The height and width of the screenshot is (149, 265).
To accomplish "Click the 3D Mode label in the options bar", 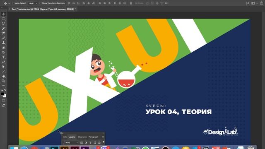I will coord(139,3).
